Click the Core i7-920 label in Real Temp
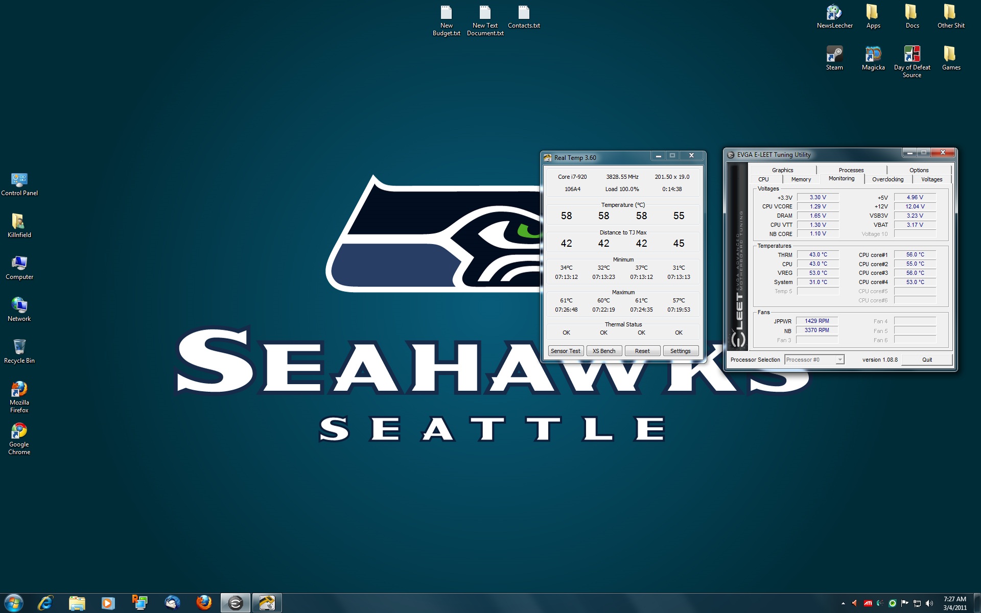 [x=572, y=177]
